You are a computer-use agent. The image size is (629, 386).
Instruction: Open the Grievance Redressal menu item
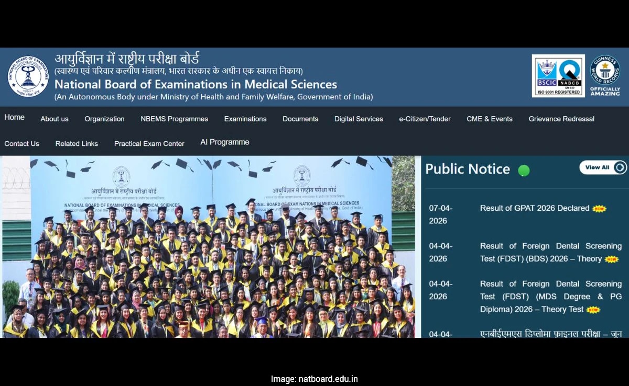(x=561, y=119)
